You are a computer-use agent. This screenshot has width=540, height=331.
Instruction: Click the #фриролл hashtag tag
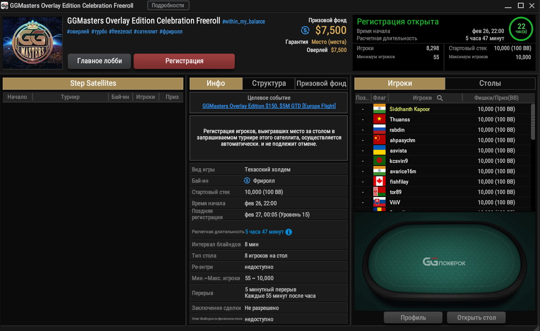pos(171,32)
